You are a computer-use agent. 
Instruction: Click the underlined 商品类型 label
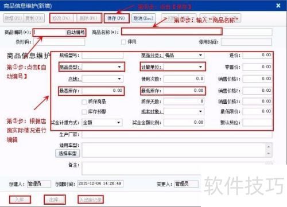[x=70, y=67]
